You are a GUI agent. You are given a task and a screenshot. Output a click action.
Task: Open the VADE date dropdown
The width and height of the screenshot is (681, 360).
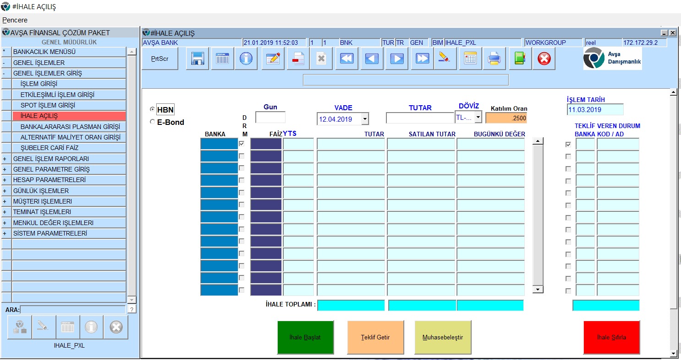coord(365,119)
